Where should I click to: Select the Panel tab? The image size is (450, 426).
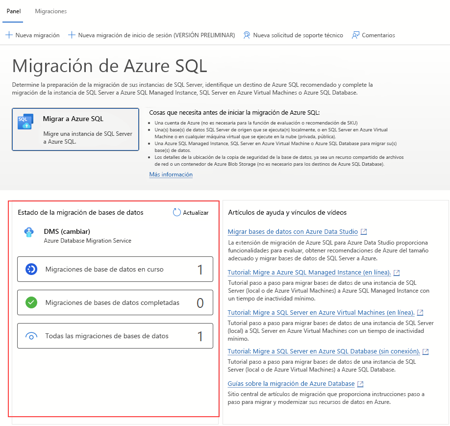13,11
